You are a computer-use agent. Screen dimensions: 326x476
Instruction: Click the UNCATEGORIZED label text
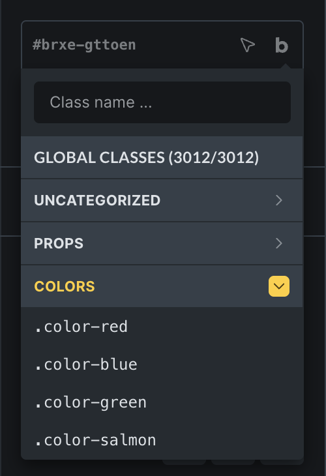[97, 200]
